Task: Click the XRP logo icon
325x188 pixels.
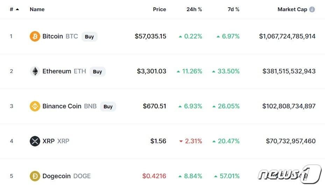Action: coord(35,141)
